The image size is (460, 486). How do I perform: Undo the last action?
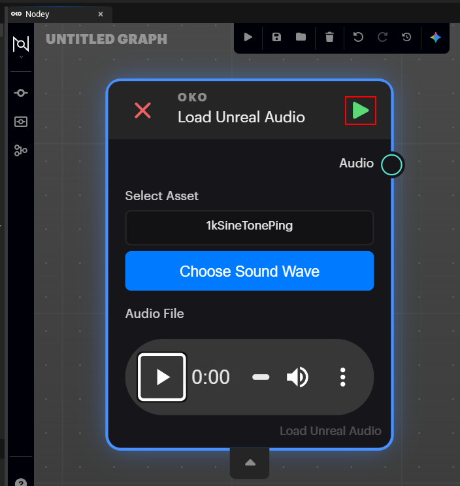point(358,37)
